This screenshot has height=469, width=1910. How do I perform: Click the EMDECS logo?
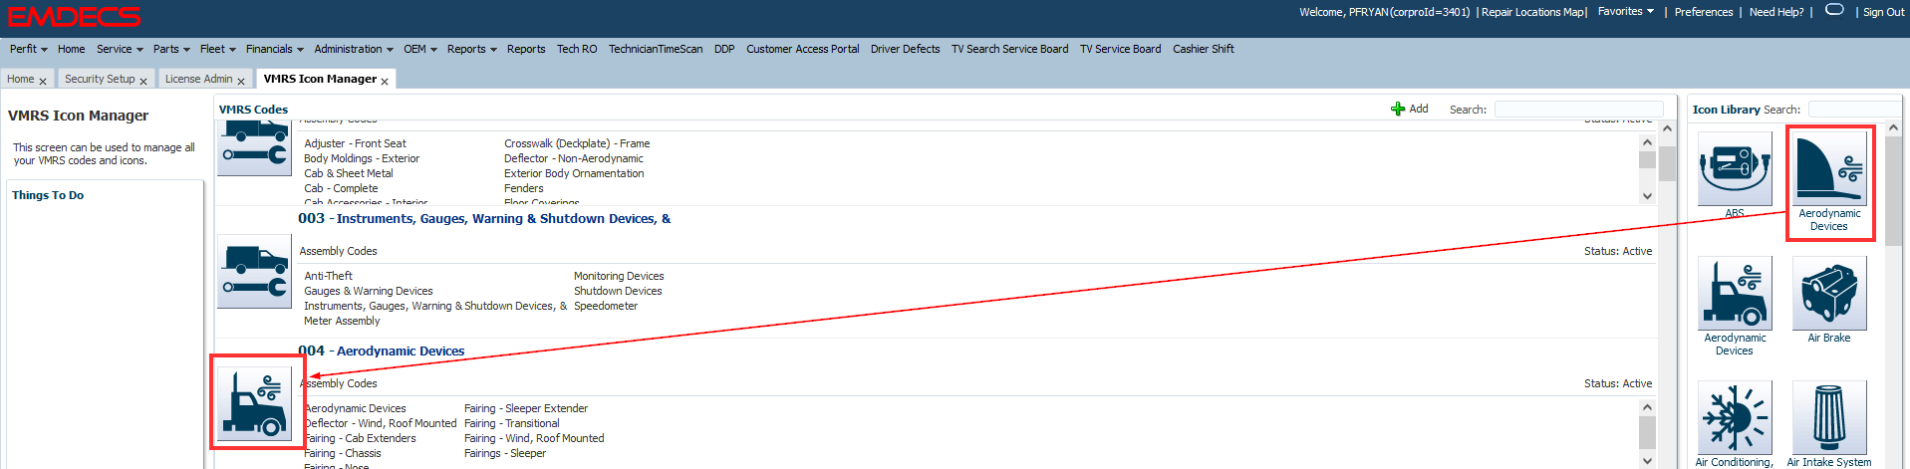(x=75, y=17)
